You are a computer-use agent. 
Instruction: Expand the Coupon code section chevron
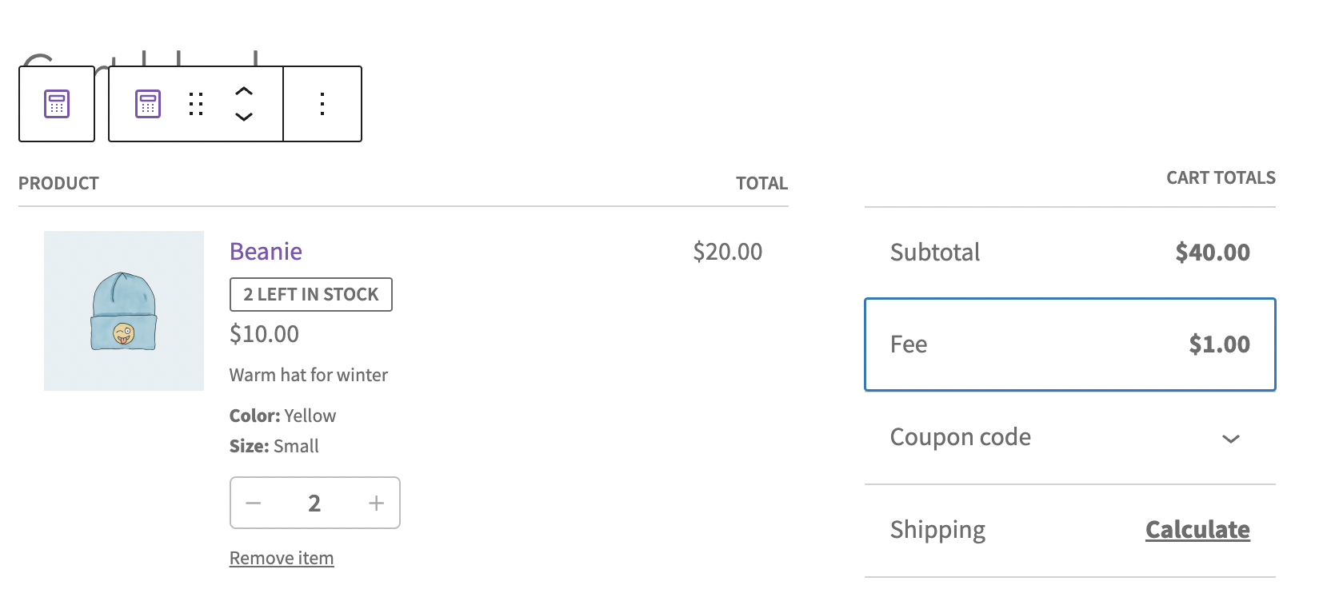(x=1232, y=439)
